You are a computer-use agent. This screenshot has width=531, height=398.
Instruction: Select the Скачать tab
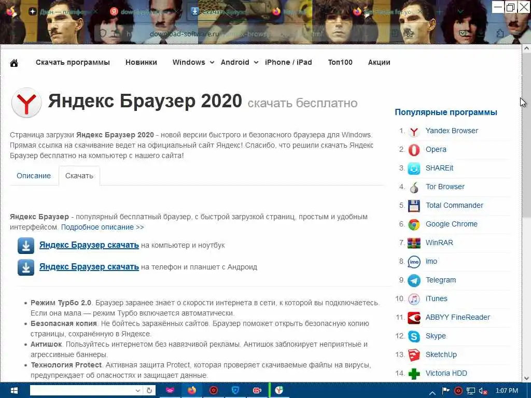coord(79,176)
